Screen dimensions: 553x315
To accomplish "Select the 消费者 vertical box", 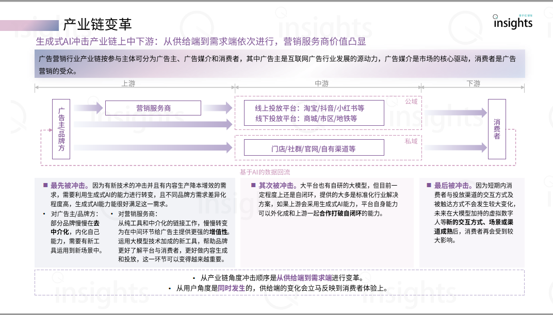I will (497, 129).
